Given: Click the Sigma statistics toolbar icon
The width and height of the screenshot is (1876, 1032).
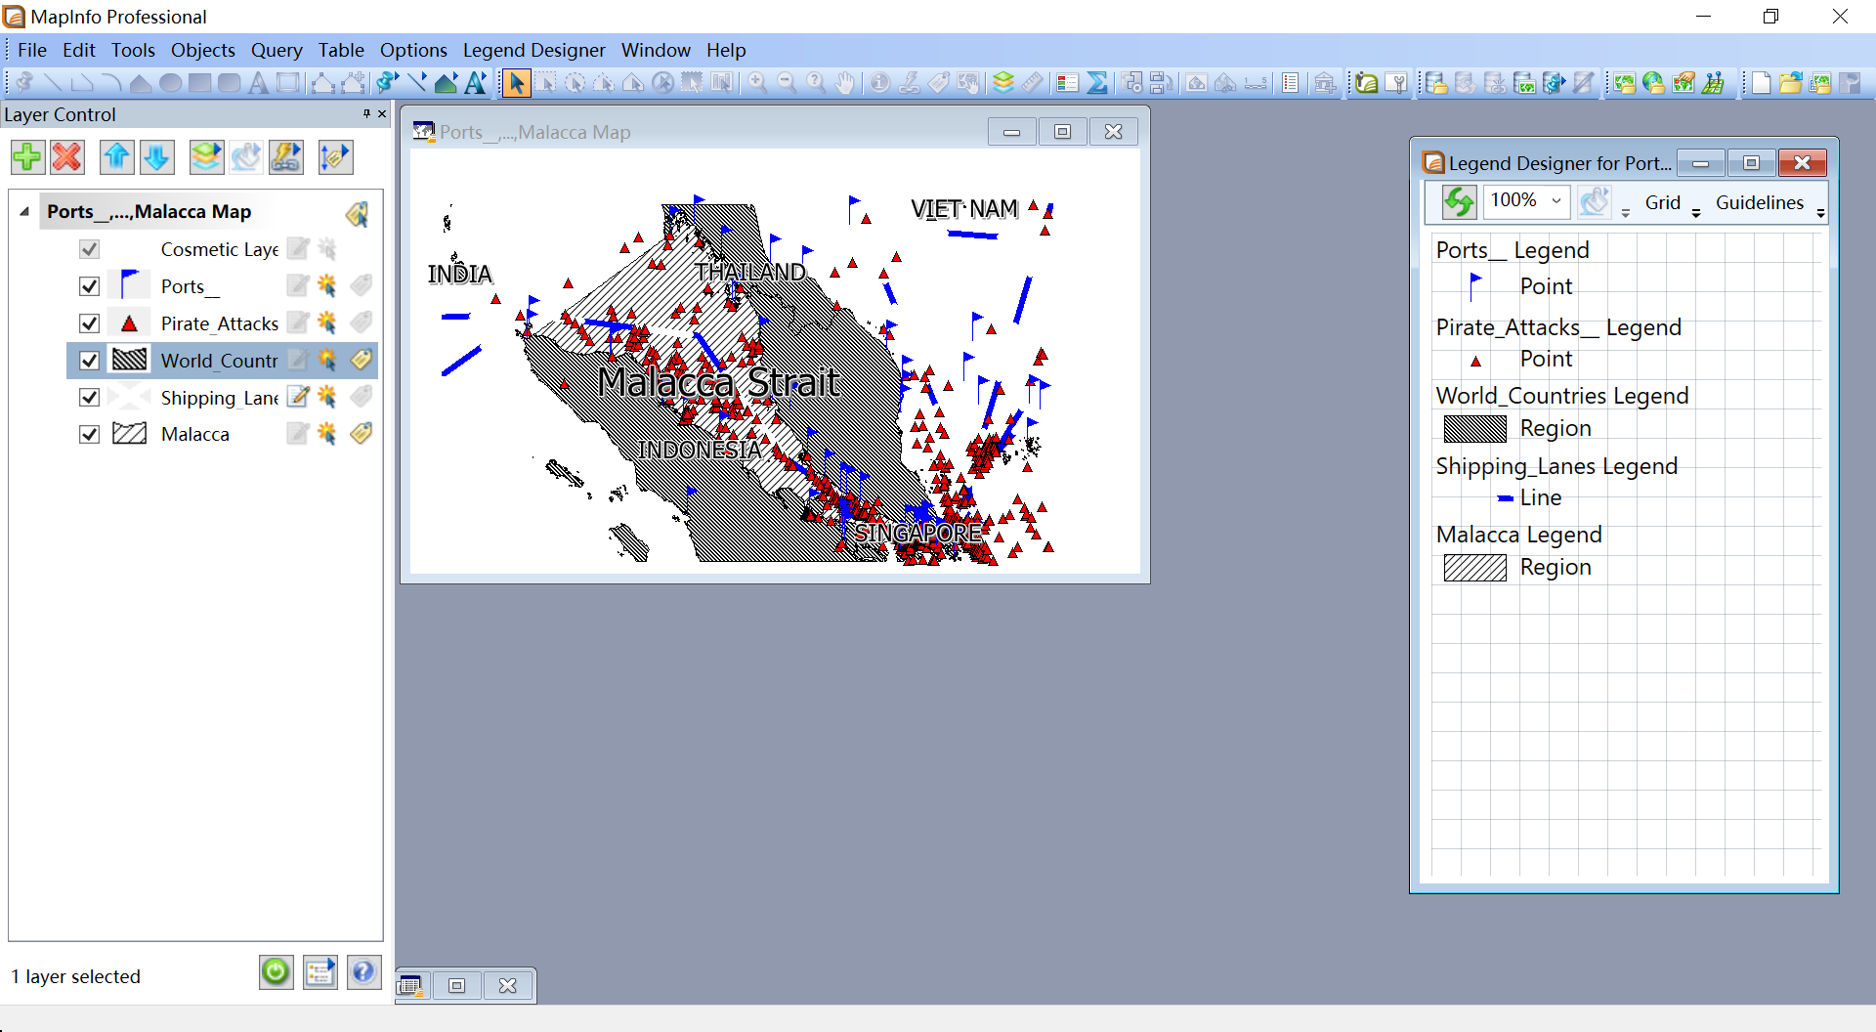Looking at the screenshot, I should pyautogui.click(x=1097, y=83).
